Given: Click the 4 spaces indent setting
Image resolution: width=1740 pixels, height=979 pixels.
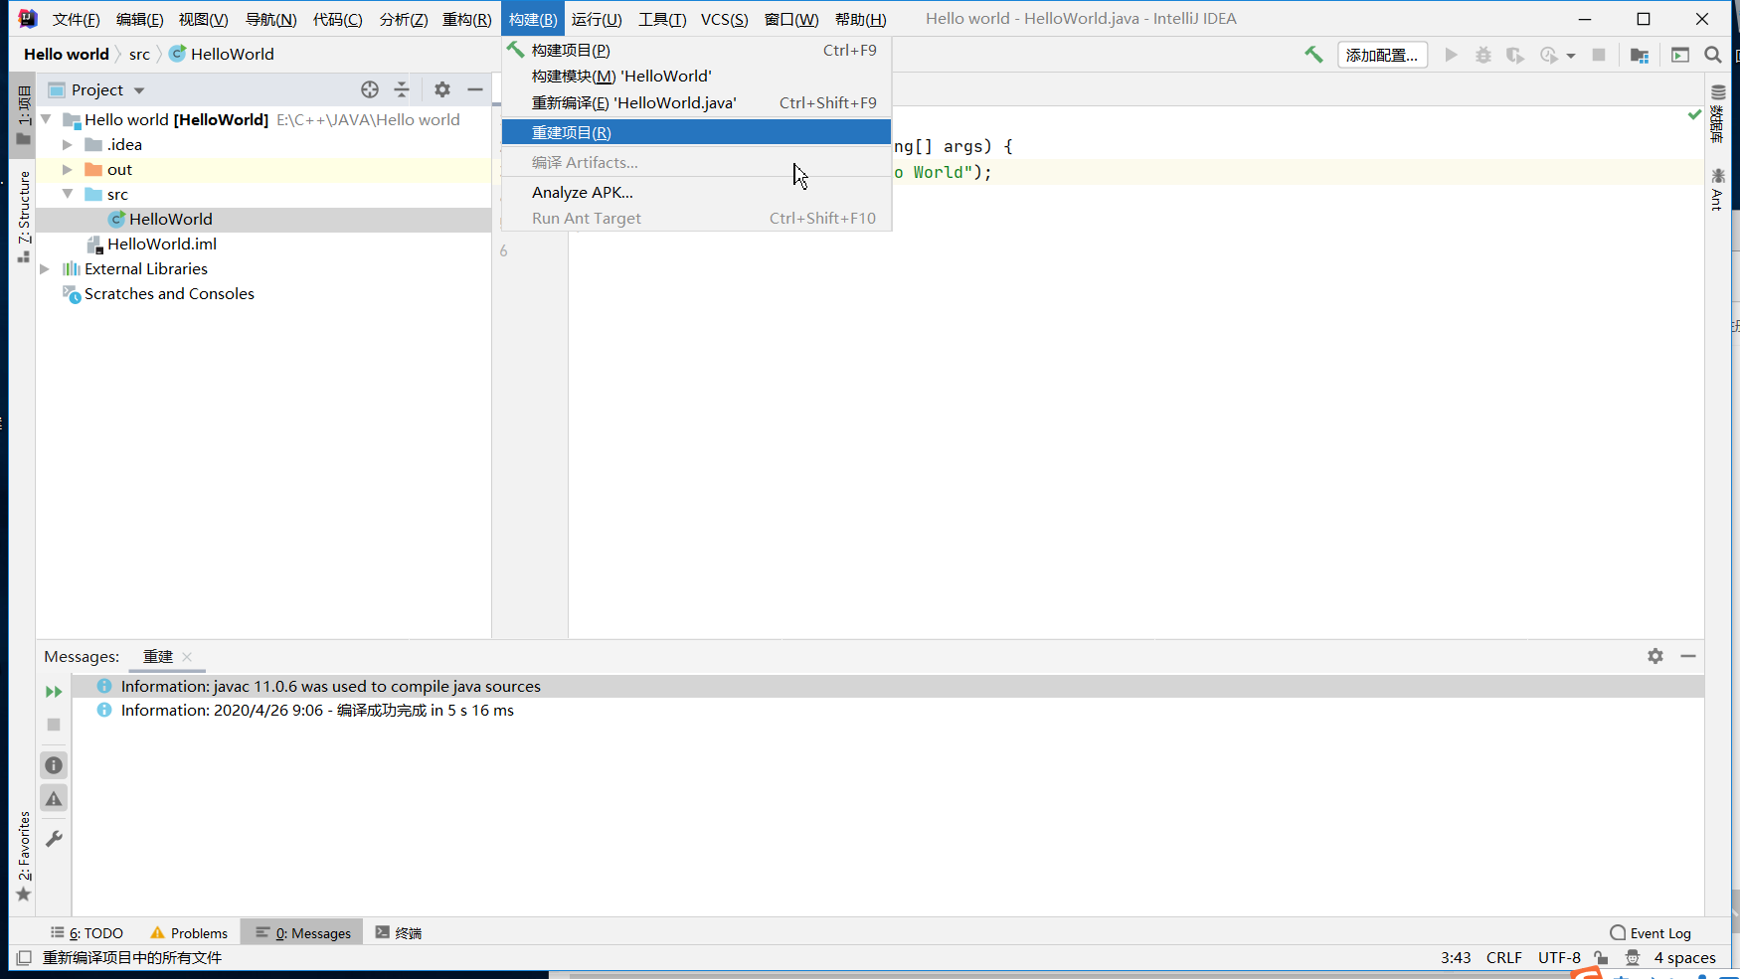Looking at the screenshot, I should pos(1684,958).
